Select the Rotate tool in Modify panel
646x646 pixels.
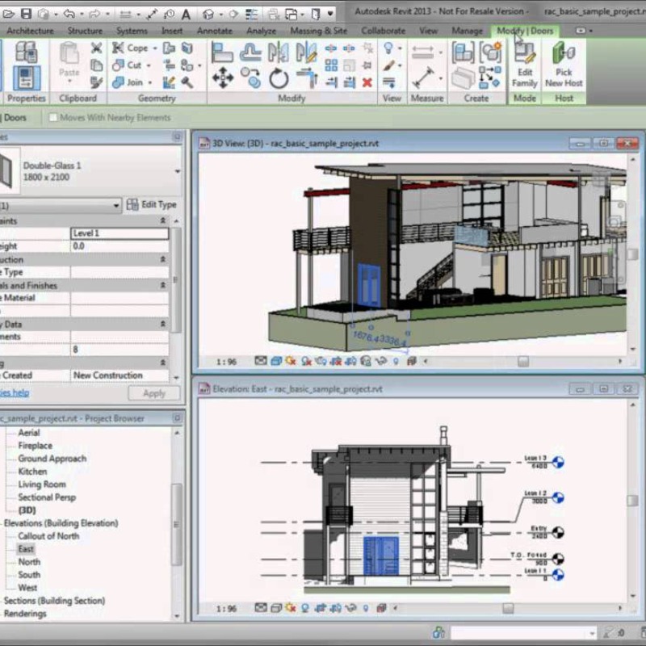[279, 78]
